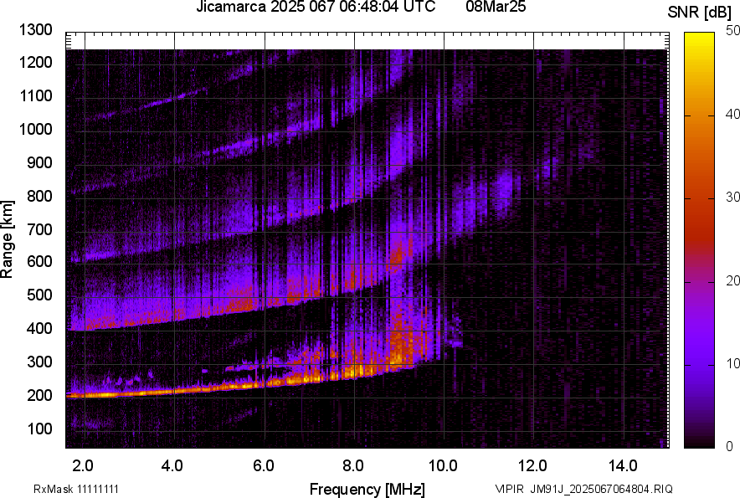Click the range tick label '100'
The image size is (740, 498).
click(39, 429)
